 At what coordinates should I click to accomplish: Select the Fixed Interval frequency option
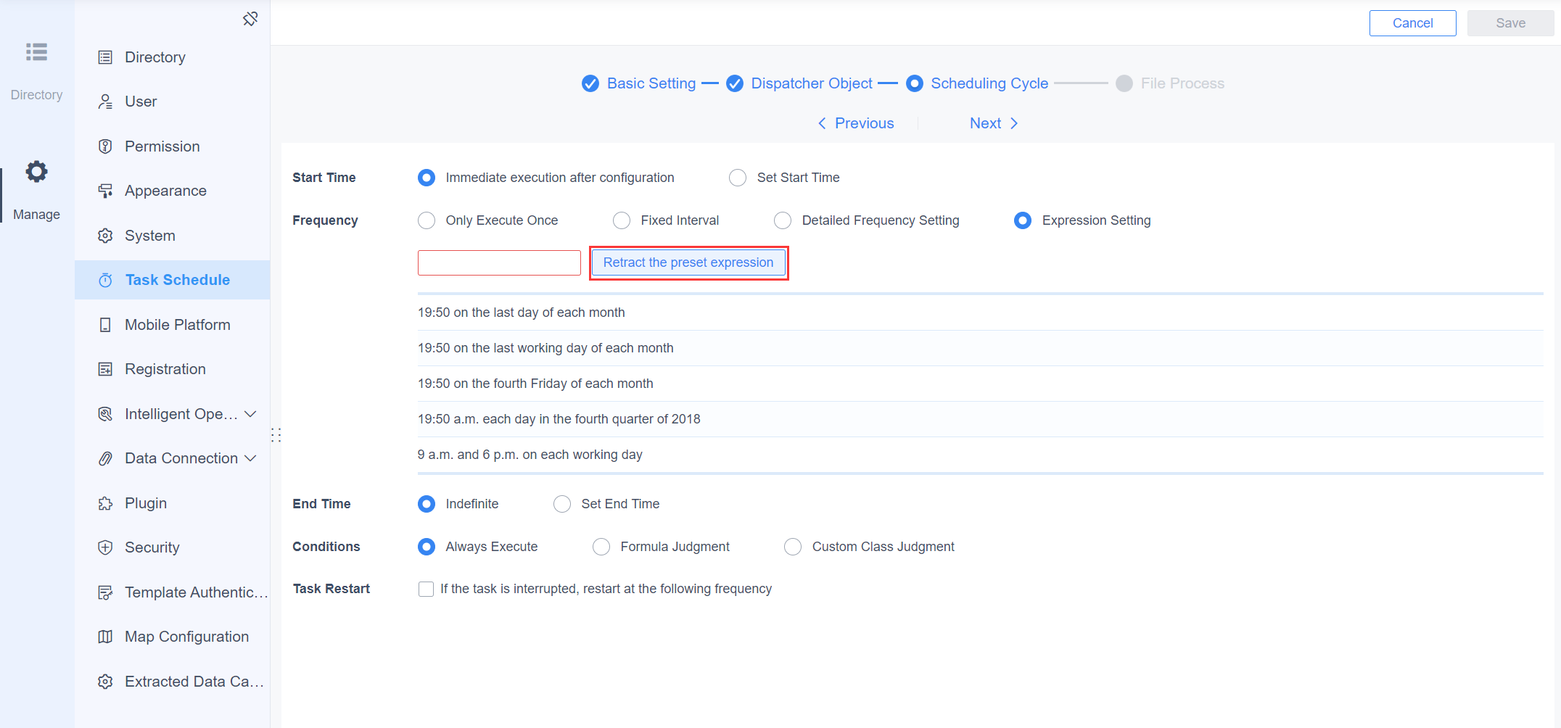coord(622,220)
